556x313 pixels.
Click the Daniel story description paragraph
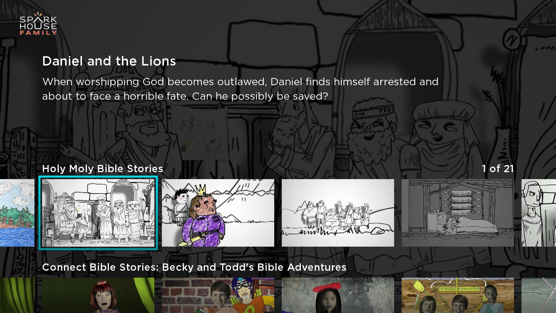(x=240, y=89)
